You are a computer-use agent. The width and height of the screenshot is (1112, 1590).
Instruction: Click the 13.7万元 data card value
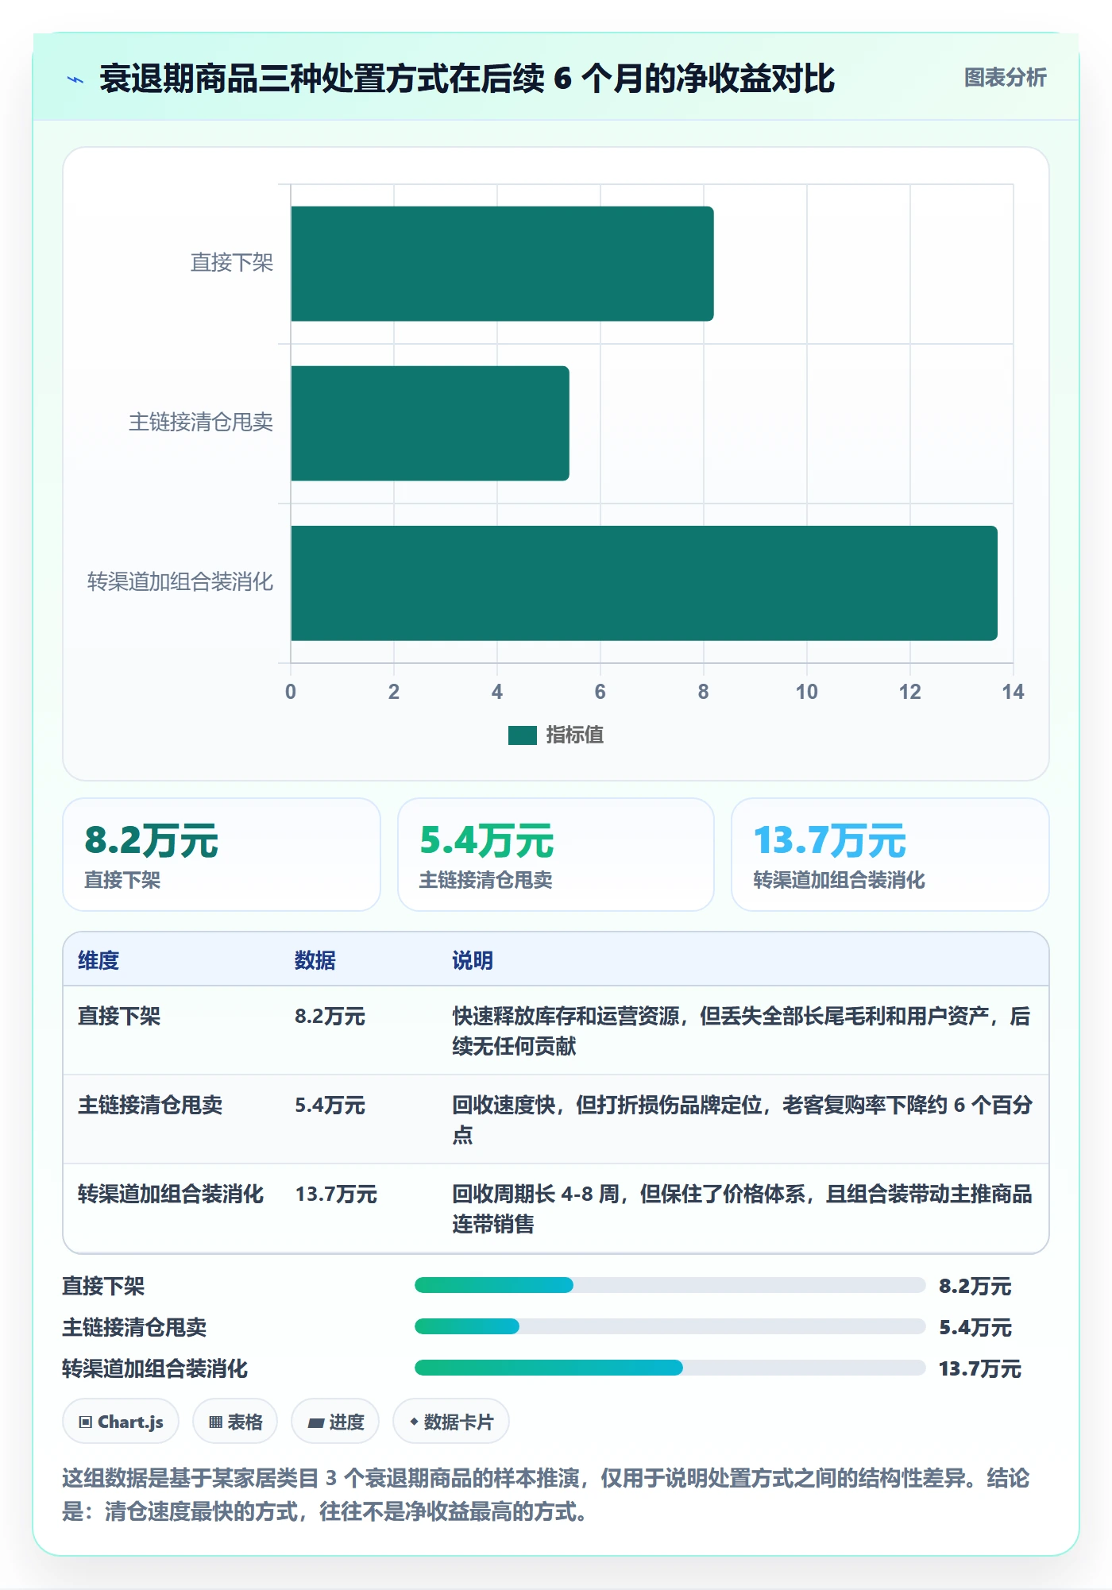(x=829, y=840)
